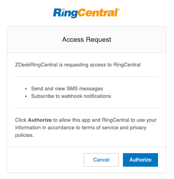Click the requesting access to RingCentral text
174x179 pixels.
102,65
